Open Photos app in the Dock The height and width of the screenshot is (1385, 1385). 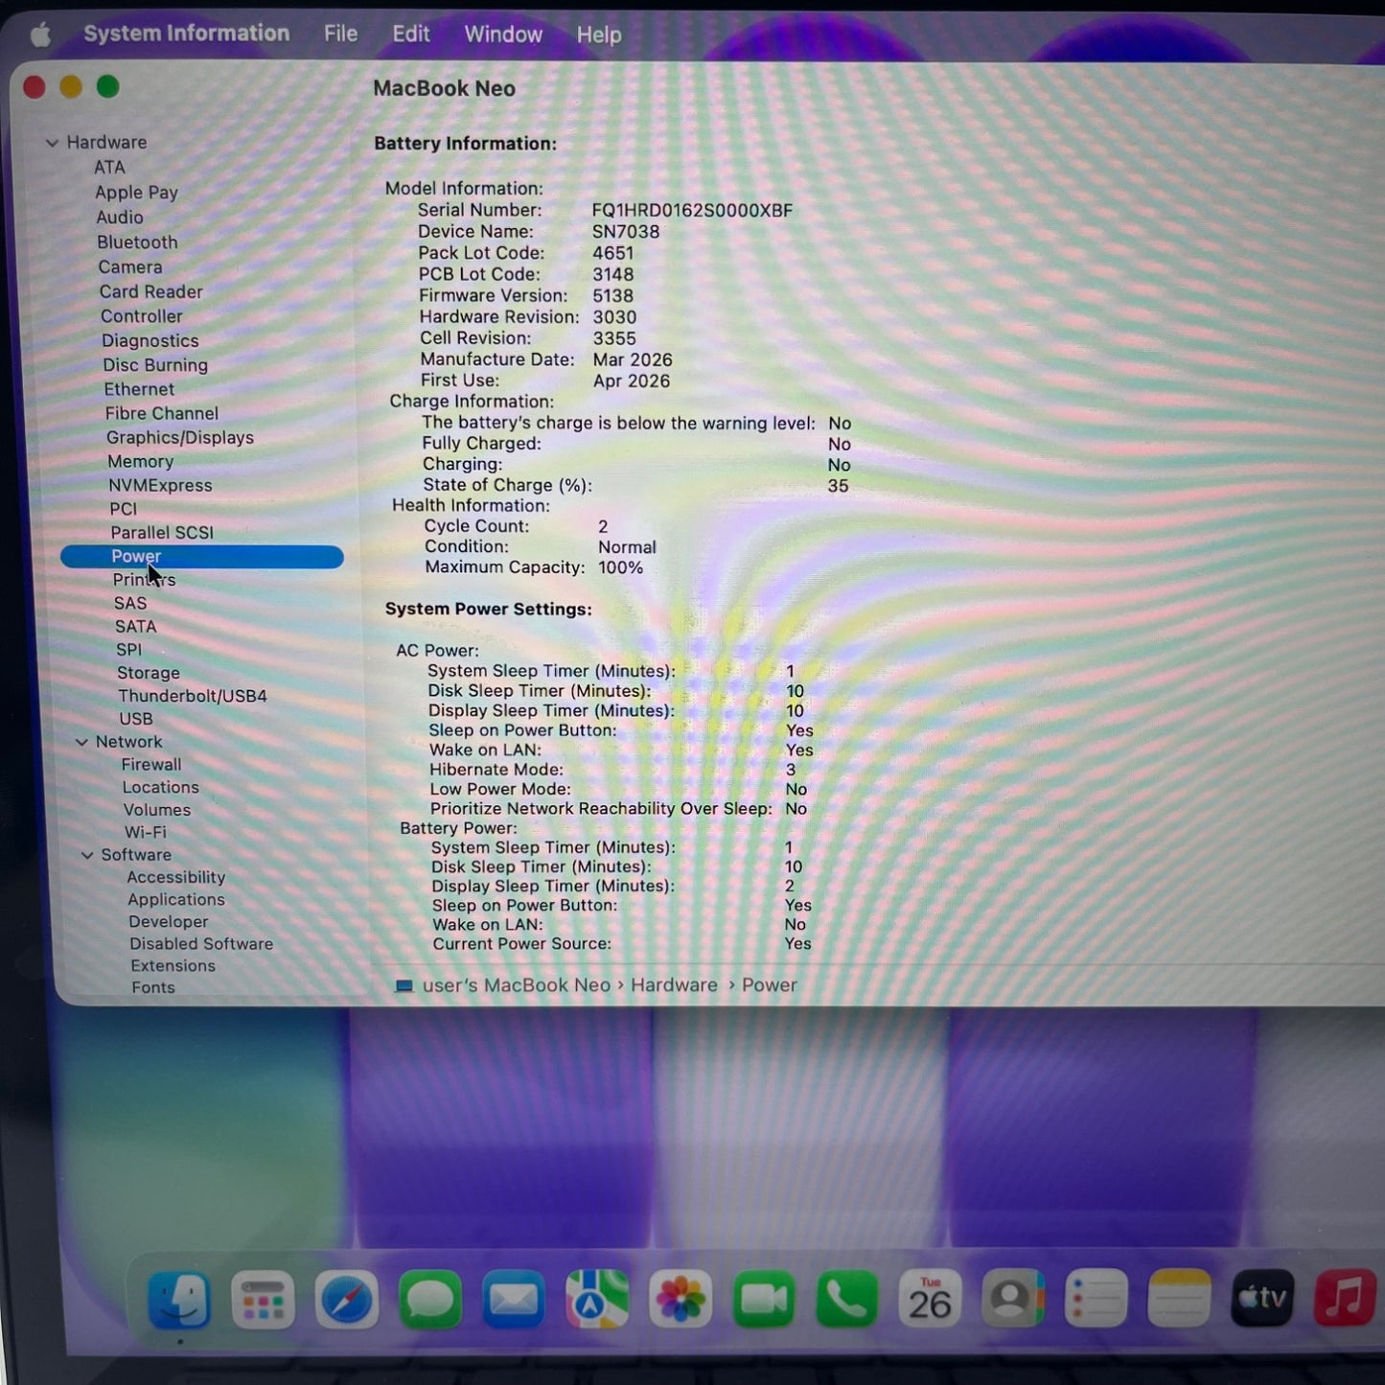point(680,1300)
